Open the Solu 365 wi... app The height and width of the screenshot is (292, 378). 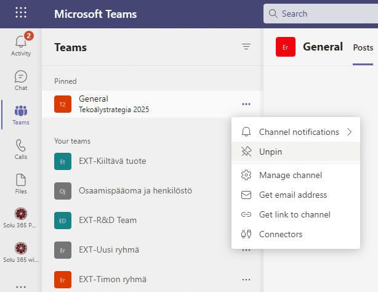21,253
